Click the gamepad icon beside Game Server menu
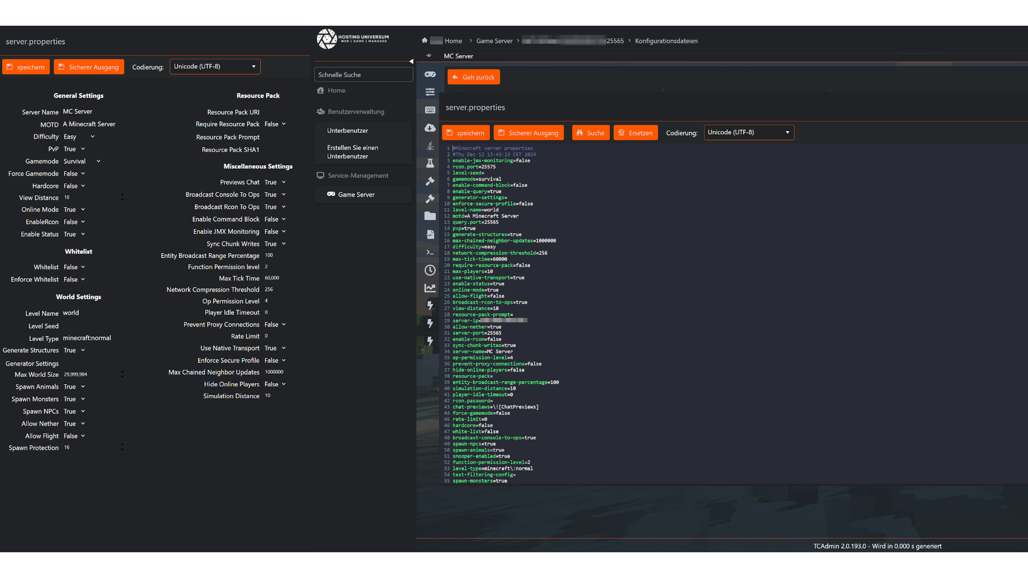Viewport: 1028px width, 578px height. click(331, 194)
